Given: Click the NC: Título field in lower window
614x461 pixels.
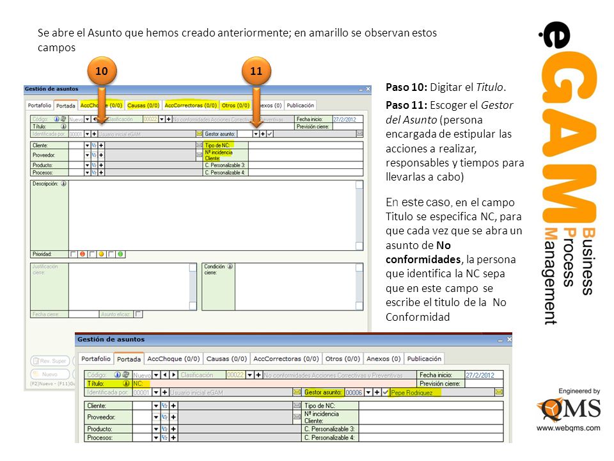Looking at the screenshot, I should tap(274, 384).
